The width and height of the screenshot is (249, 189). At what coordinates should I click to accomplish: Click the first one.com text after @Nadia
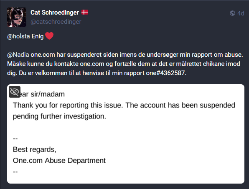point(43,55)
